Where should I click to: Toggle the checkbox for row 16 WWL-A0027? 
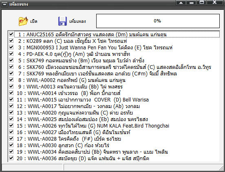pos(11,132)
